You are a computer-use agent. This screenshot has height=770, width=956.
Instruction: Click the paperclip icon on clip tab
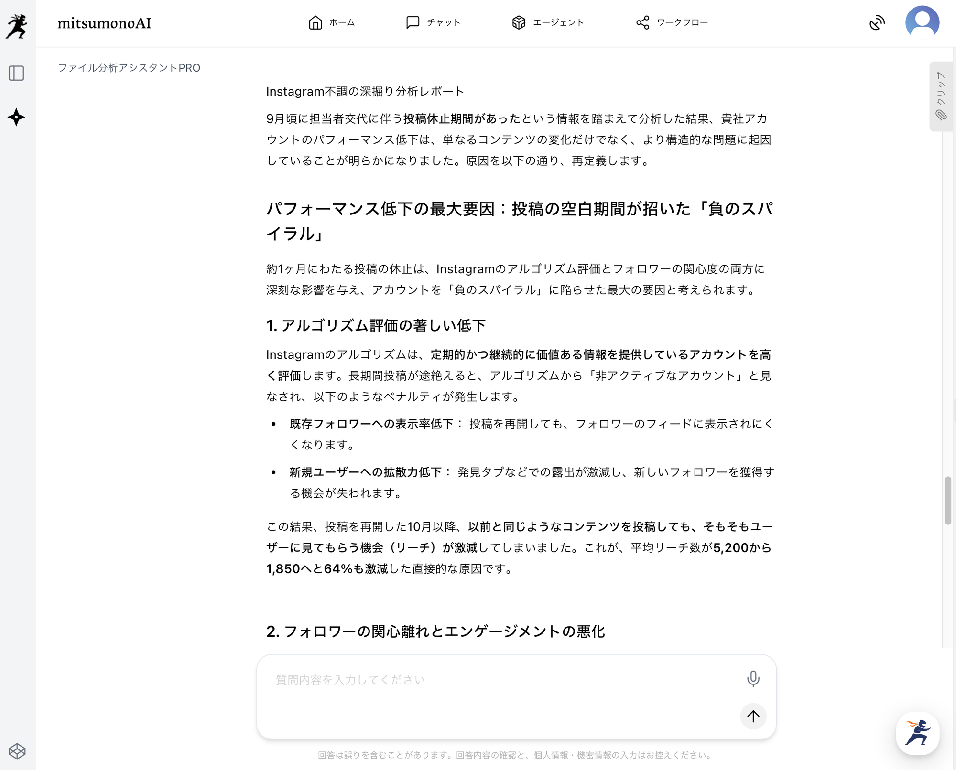[x=941, y=115]
